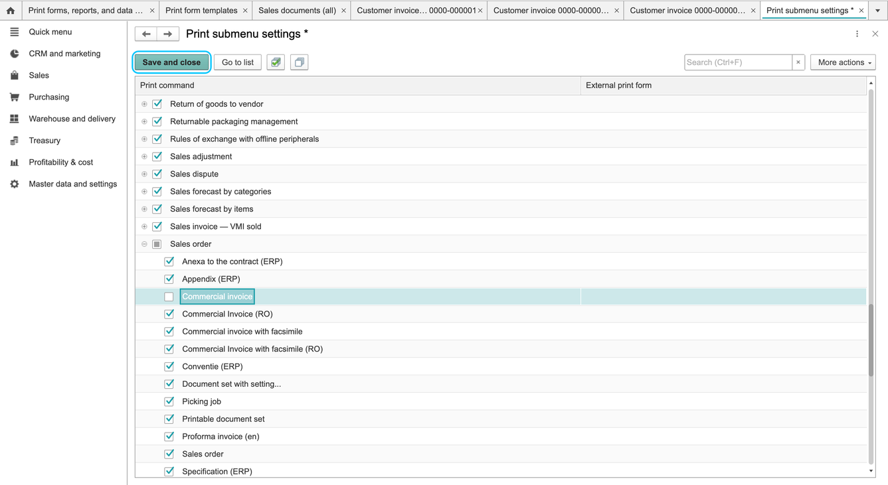Uncheck the Appendix (ERP) checkbox
888x485 pixels.
click(x=169, y=279)
